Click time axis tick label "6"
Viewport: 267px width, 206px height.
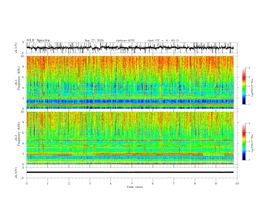pyautogui.click(x=153, y=183)
